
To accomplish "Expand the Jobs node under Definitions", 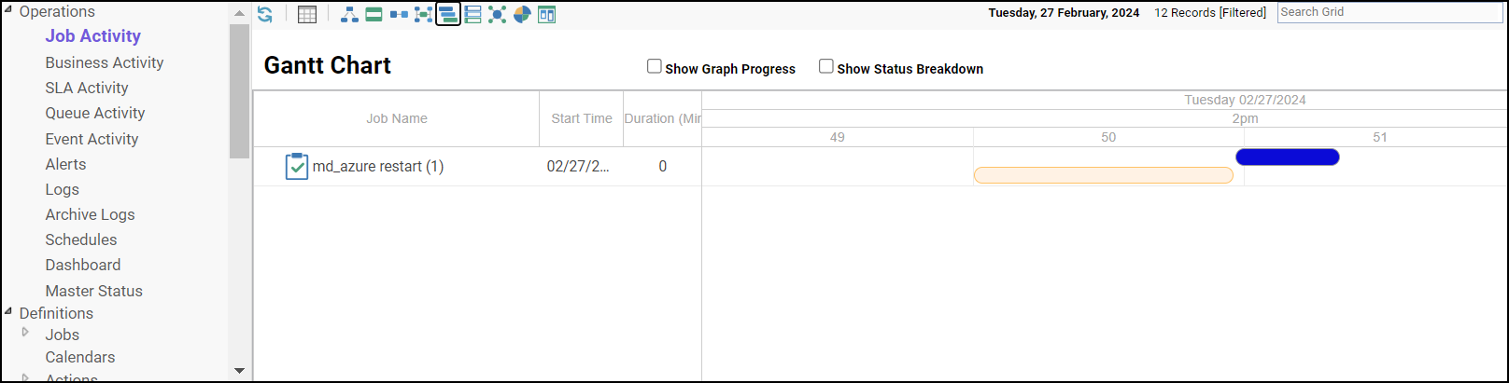I will point(26,332).
